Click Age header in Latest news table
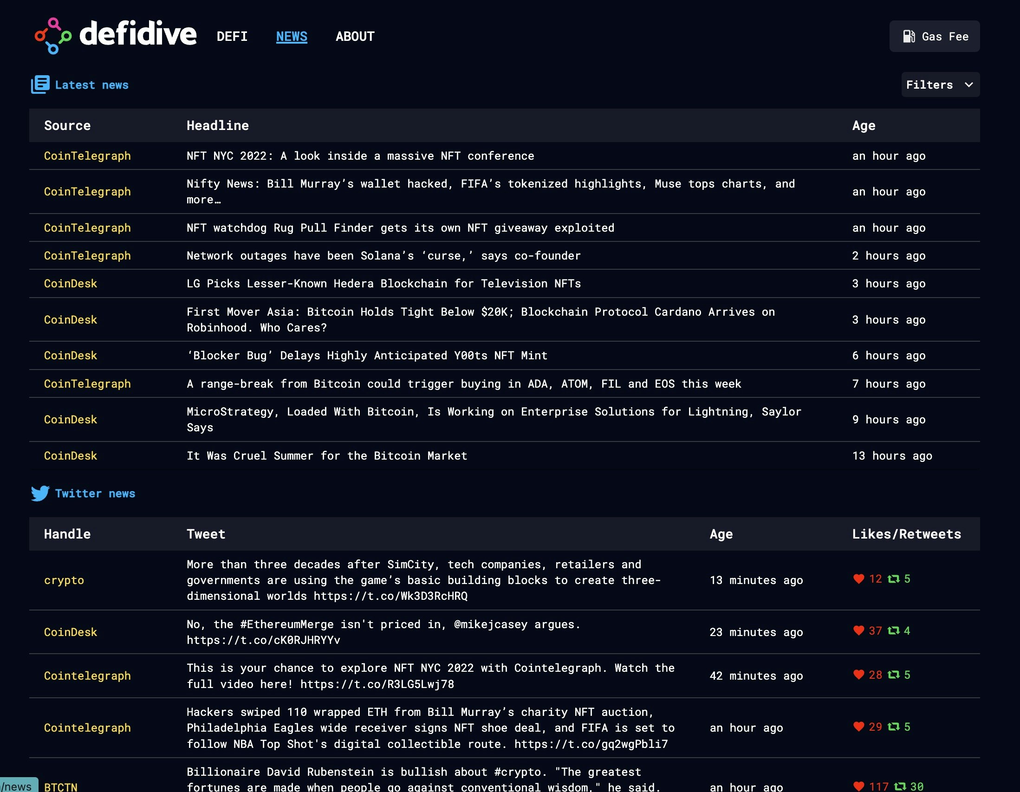 (x=864, y=126)
